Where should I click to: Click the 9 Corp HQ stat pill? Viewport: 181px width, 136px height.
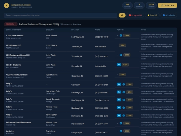pos(139,5)
